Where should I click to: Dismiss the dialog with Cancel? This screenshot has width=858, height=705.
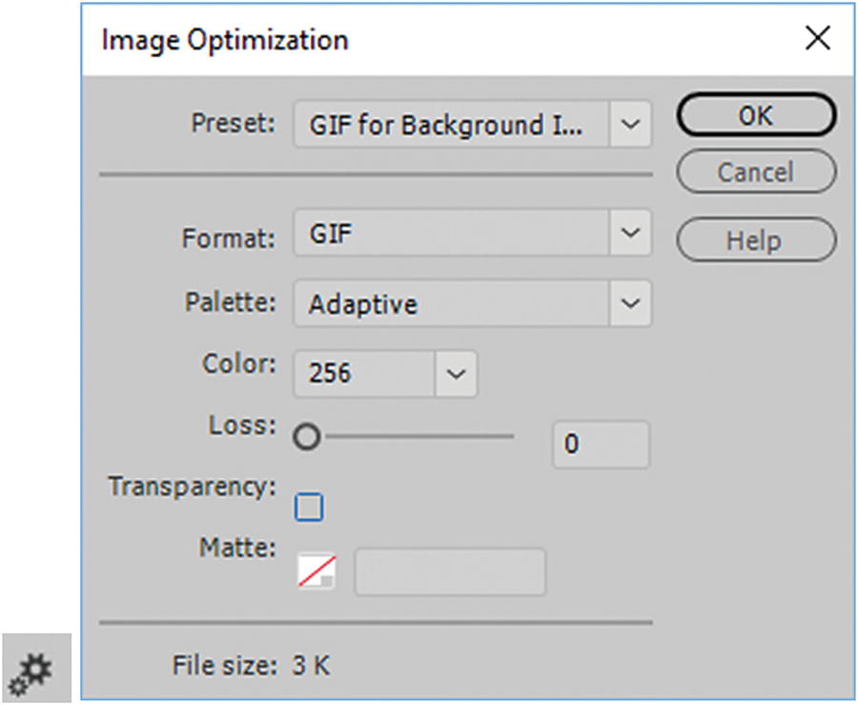click(x=757, y=172)
